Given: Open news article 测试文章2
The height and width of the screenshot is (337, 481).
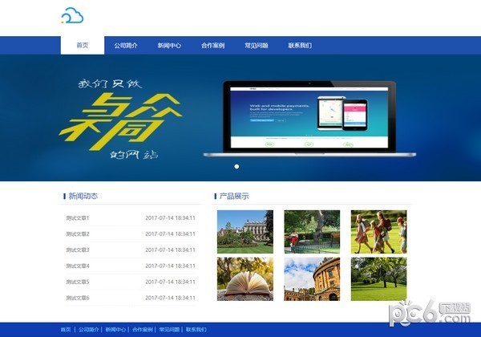Looking at the screenshot, I should pyautogui.click(x=78, y=233).
